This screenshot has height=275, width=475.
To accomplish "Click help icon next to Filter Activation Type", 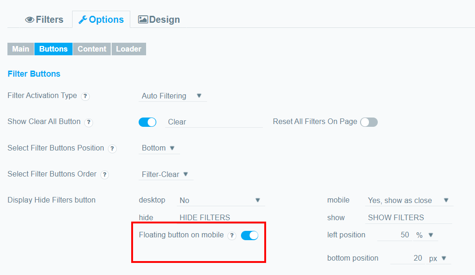I will (x=86, y=96).
